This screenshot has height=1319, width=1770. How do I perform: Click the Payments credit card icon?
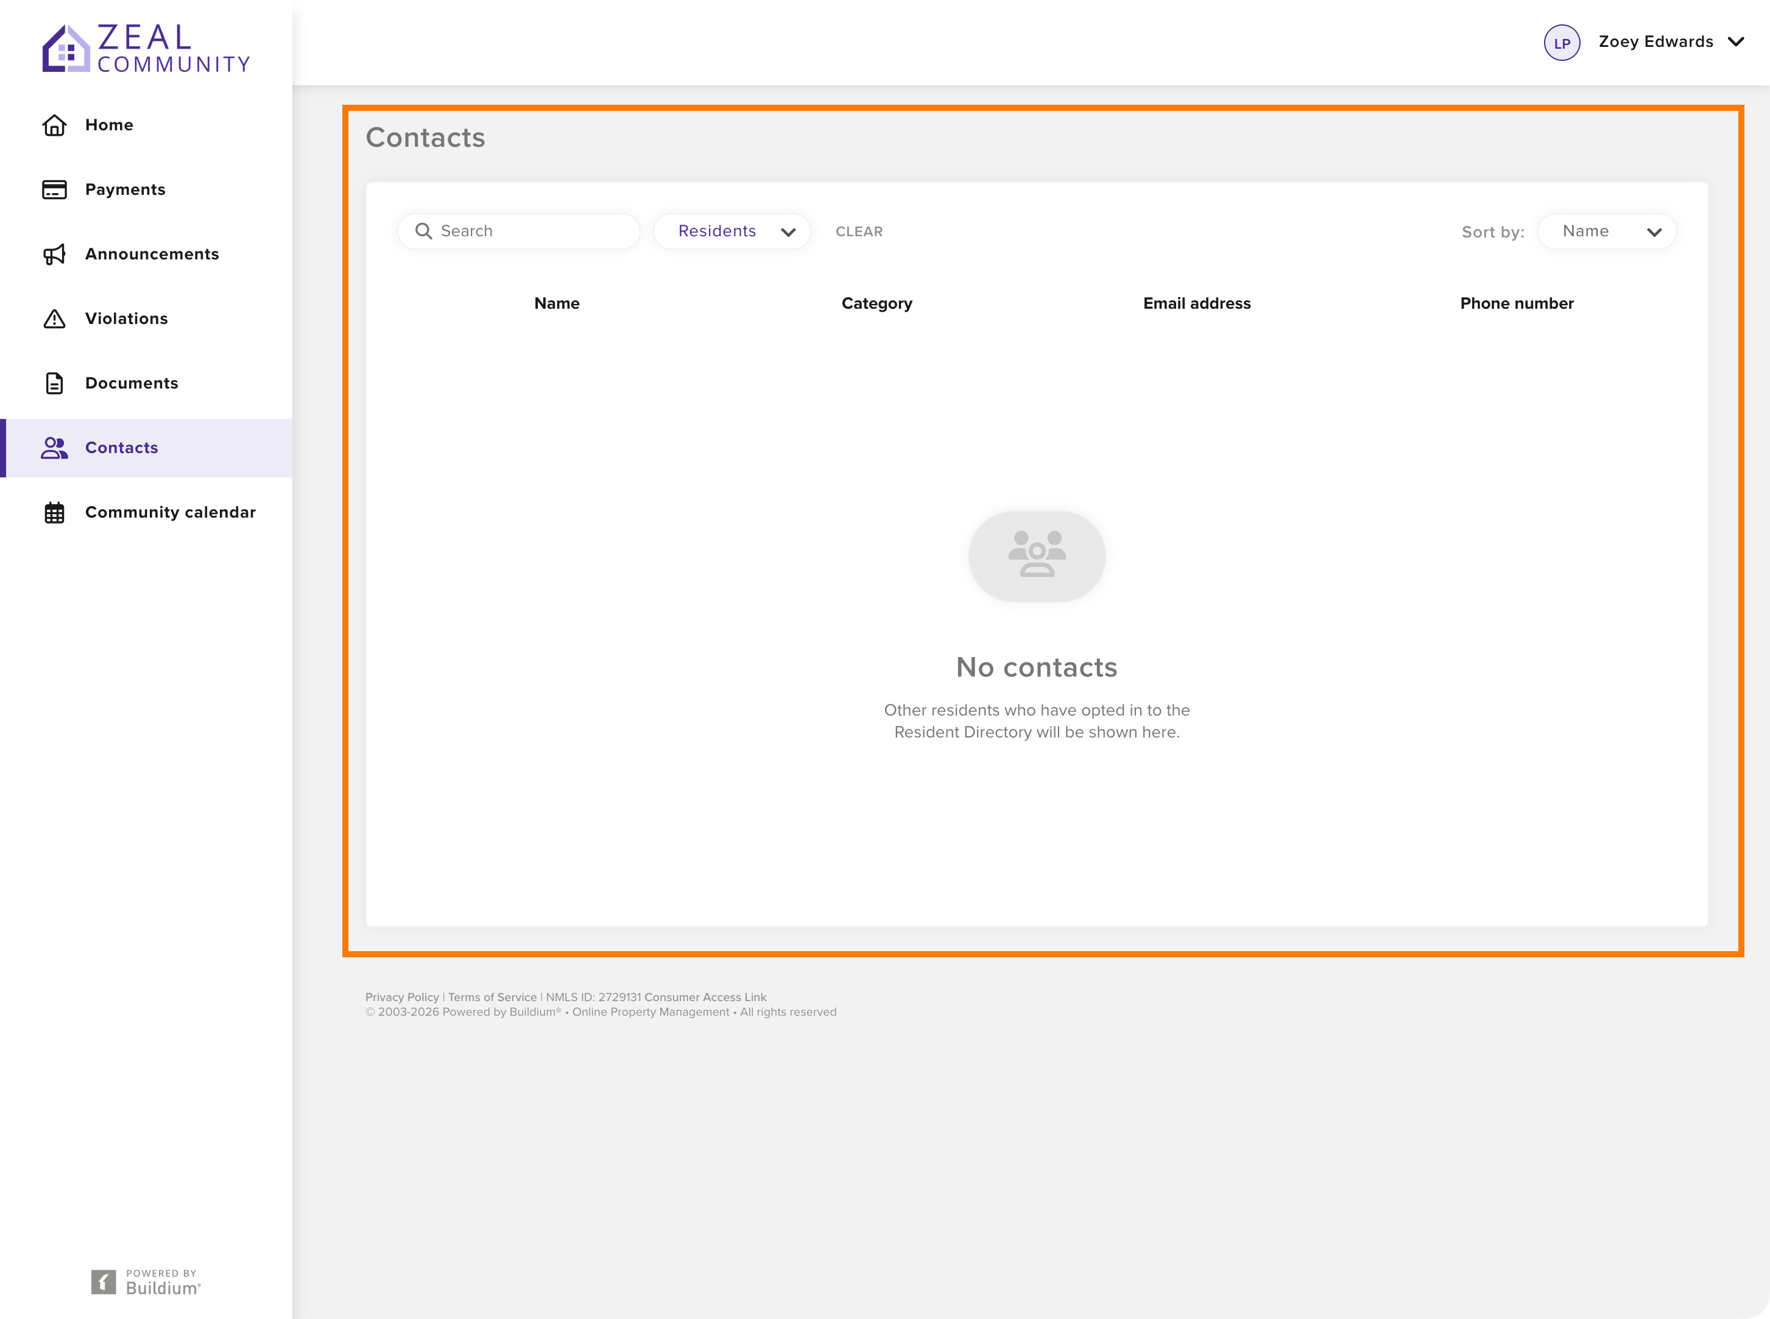pos(54,189)
